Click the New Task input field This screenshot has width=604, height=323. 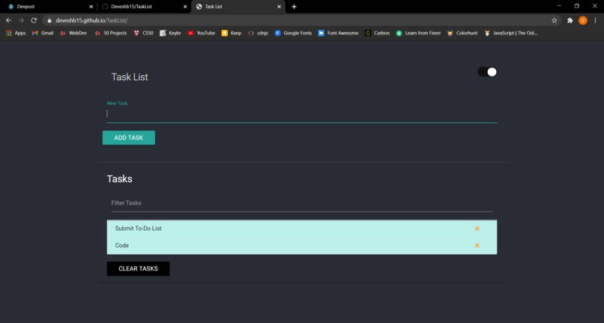pos(301,114)
